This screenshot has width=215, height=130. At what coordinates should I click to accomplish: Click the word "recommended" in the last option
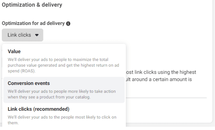click(51, 109)
